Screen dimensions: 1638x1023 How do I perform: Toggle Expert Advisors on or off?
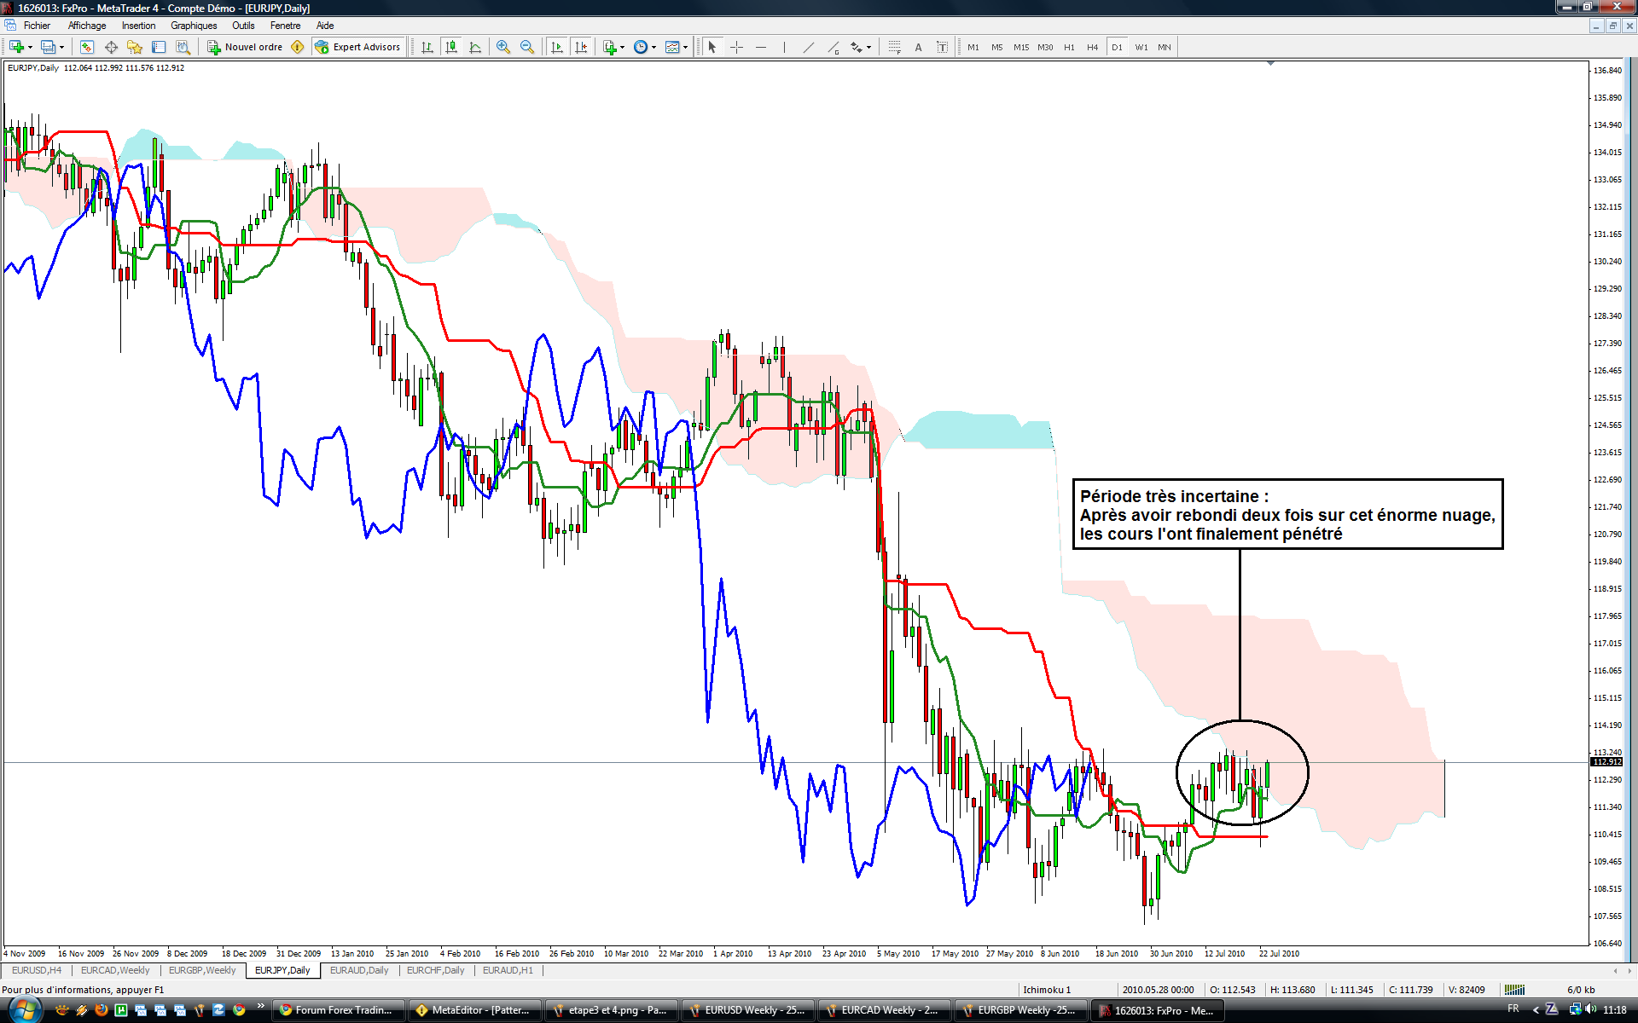click(x=357, y=47)
